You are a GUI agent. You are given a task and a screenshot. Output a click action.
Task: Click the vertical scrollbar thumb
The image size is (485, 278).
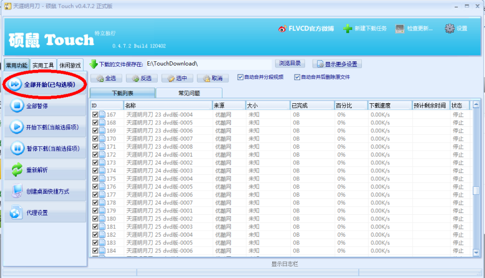(476, 191)
